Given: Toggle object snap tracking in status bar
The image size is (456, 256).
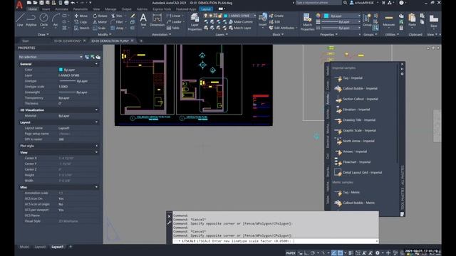Looking at the screenshot, I should click(334, 253).
